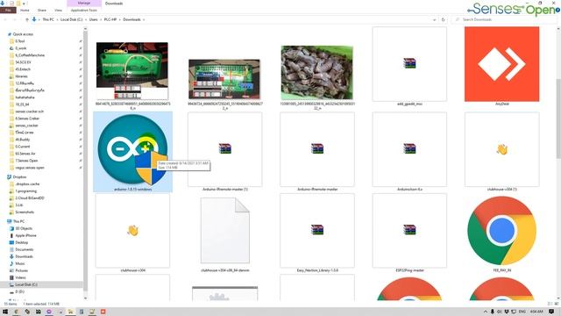Screen dimensions: 561x316
Task: Open the Screenshots folder under Dropbox
Action: tap(25, 212)
